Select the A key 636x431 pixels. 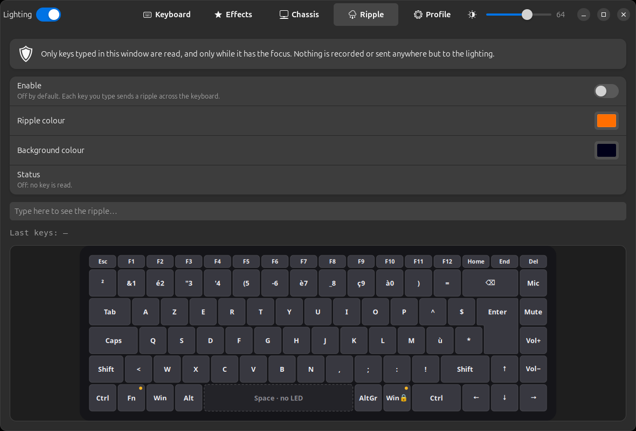pos(146,312)
